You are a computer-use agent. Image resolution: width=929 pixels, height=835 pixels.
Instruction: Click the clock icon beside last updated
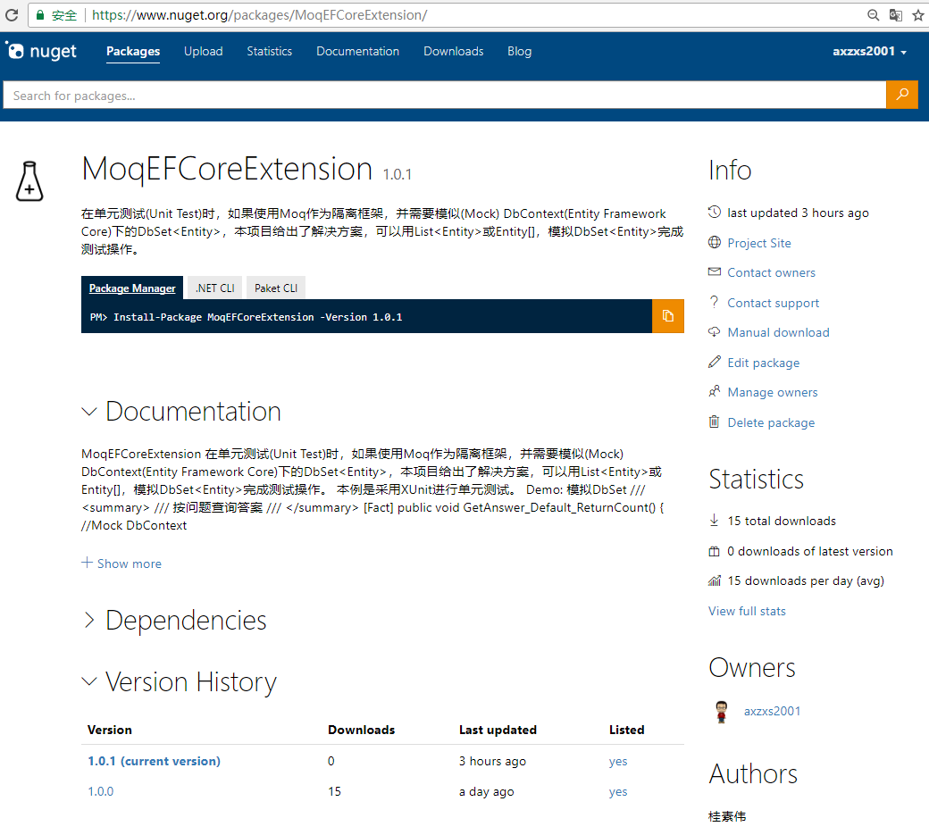pyautogui.click(x=715, y=212)
